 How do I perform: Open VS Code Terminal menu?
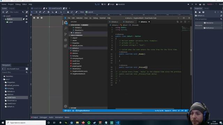tap(102, 18)
